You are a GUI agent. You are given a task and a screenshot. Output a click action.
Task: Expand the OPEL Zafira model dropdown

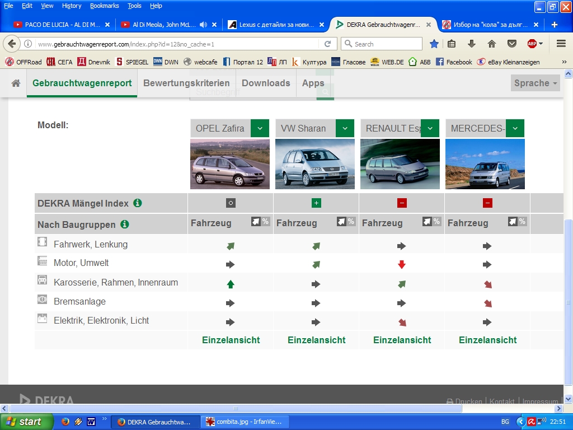(260, 128)
